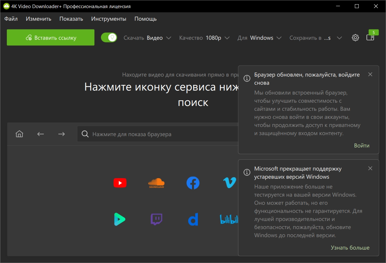This screenshot has height=263, width=386.
Task: Expand the Скачать Видео dropdown
Action: pyautogui.click(x=147, y=38)
